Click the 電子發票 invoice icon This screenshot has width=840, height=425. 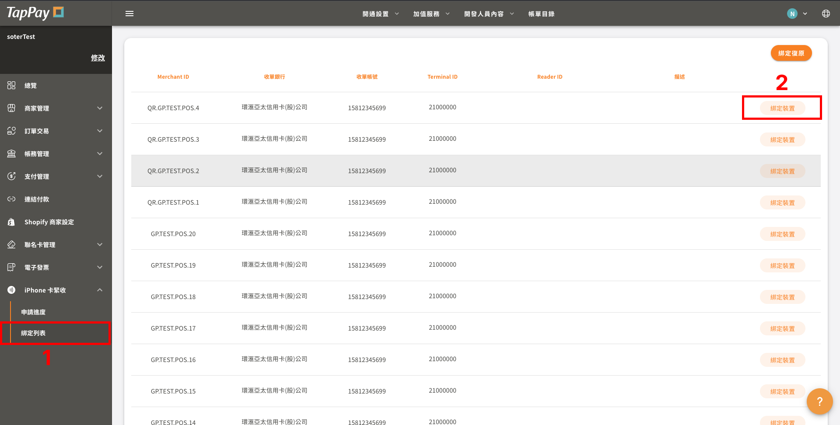(11, 267)
